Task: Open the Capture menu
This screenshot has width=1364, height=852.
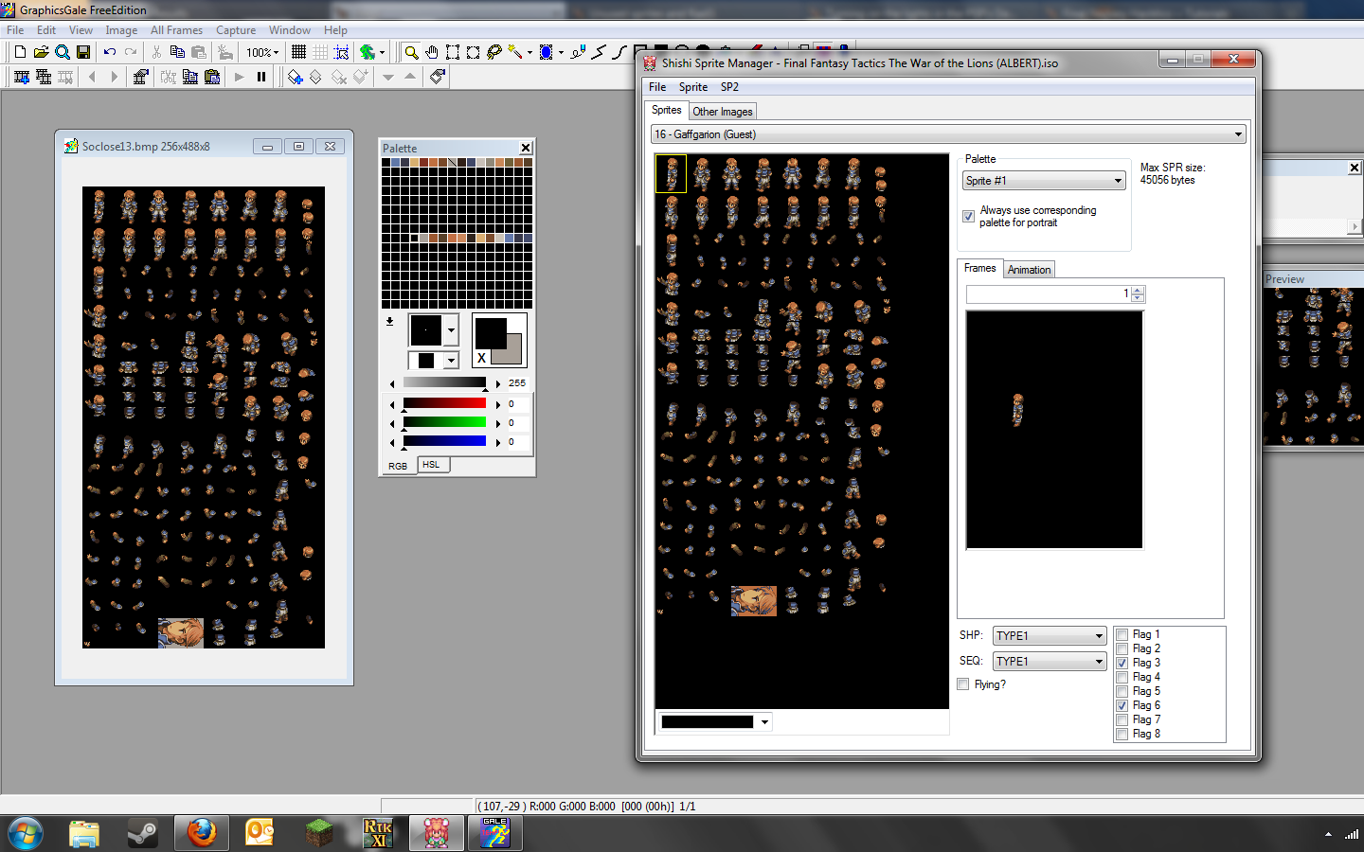Action: pos(236,30)
